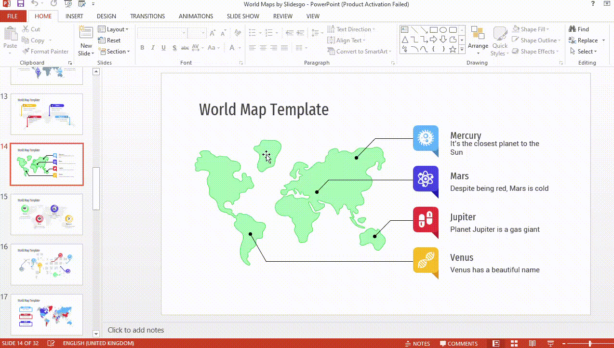Toggle italic formatting
The height and width of the screenshot is (348, 614).
click(x=152, y=48)
